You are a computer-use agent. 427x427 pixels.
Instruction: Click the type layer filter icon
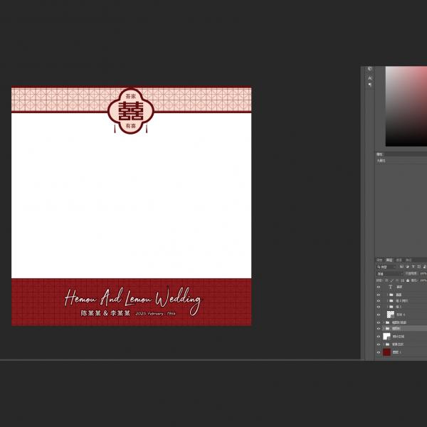coord(413,267)
